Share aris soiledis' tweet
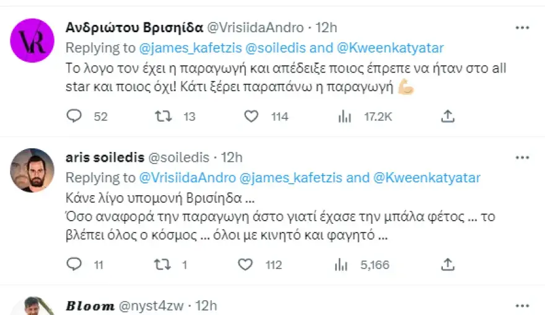Viewport: 545px width, 315px height. (x=448, y=265)
